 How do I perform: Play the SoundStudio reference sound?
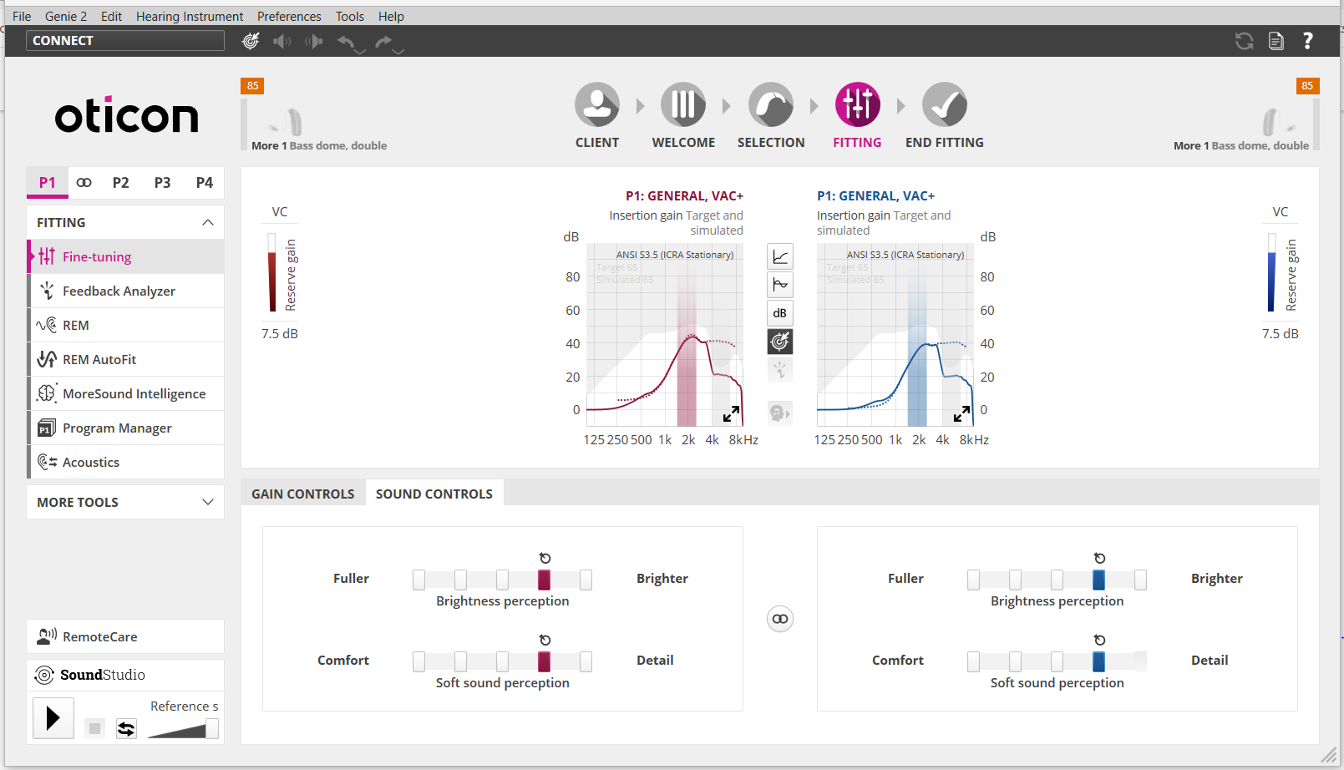[53, 718]
